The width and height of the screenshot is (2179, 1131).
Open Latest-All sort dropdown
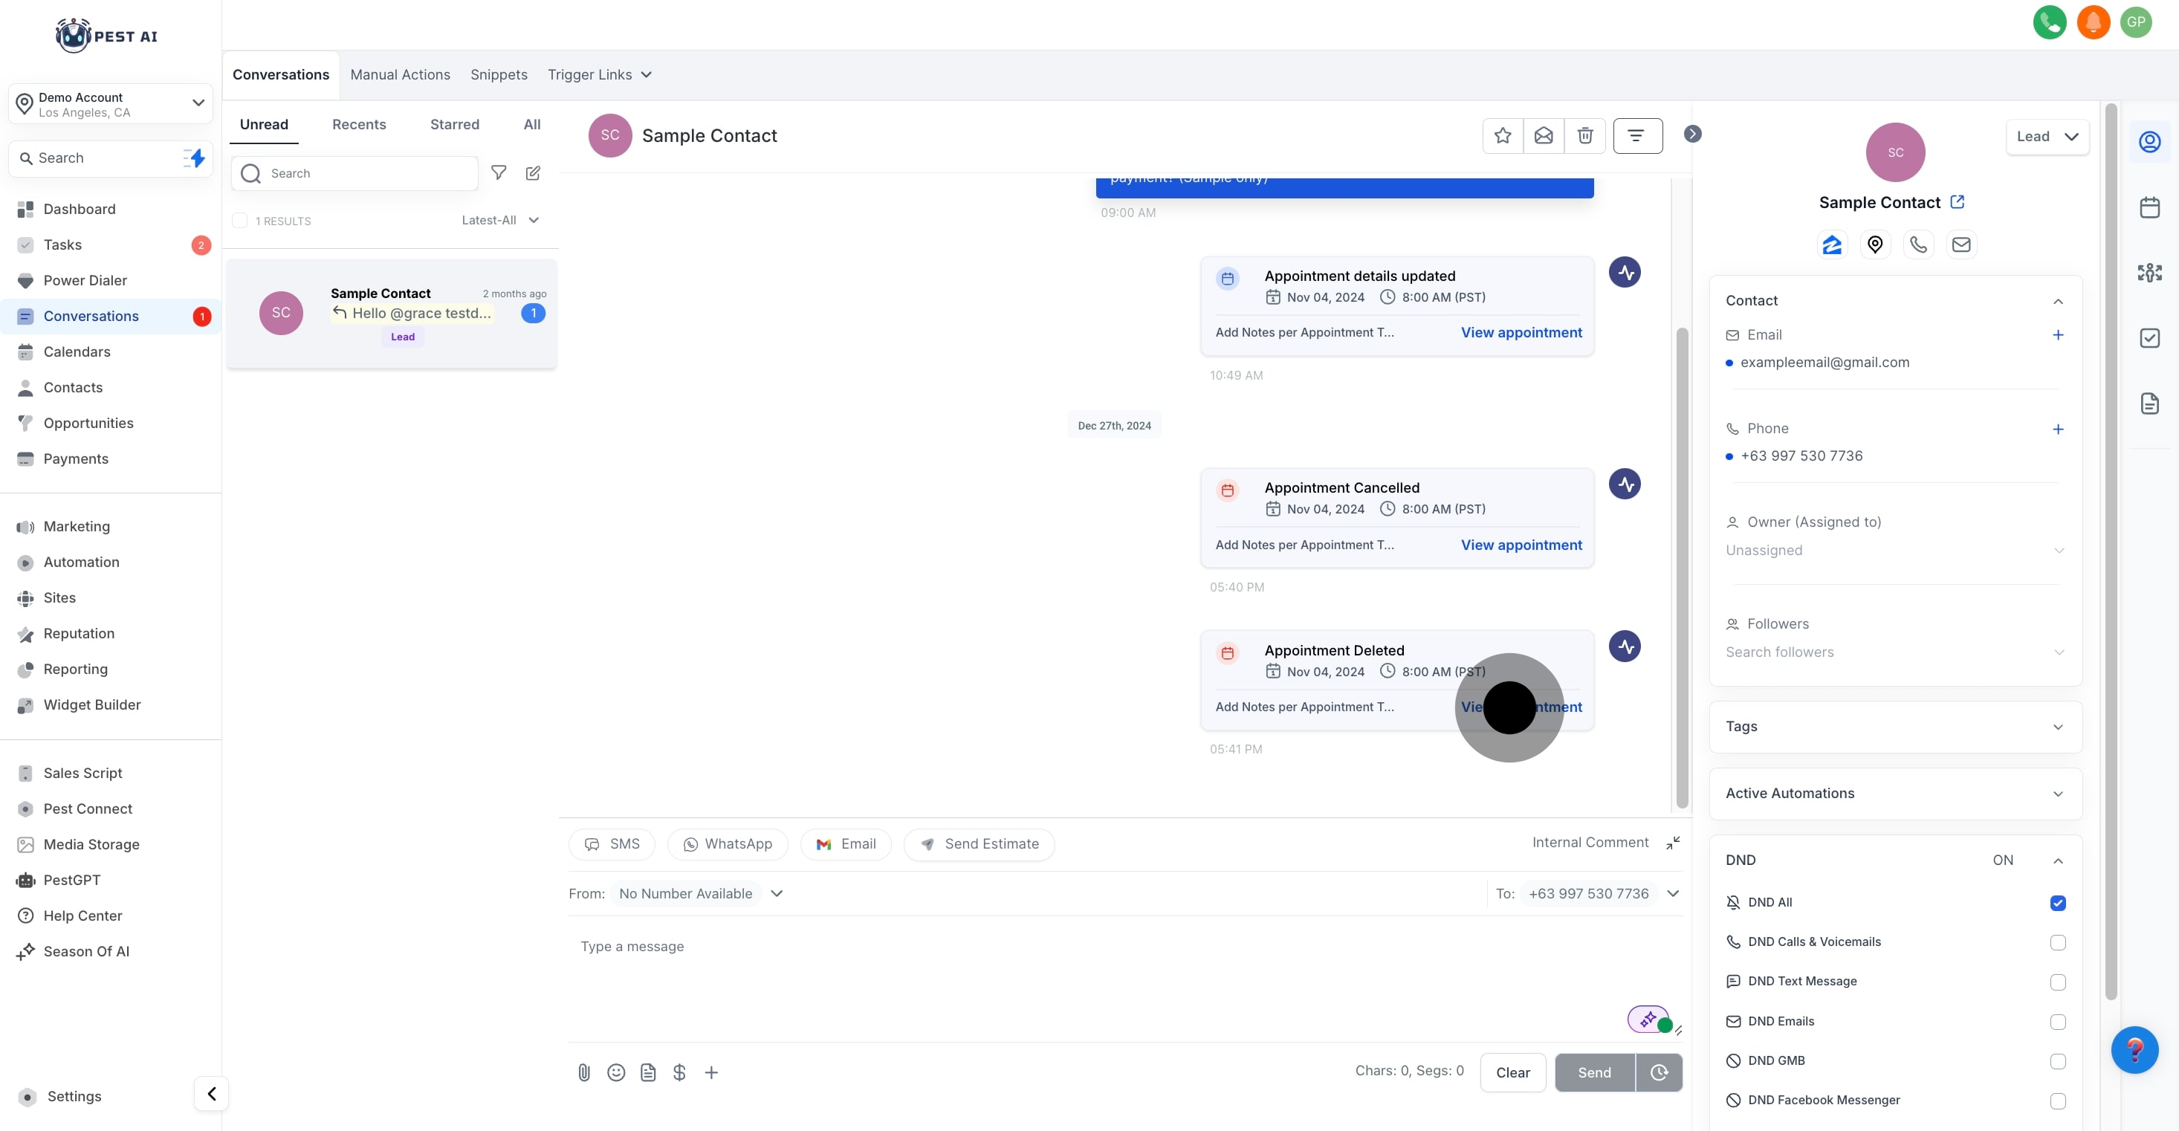[500, 220]
